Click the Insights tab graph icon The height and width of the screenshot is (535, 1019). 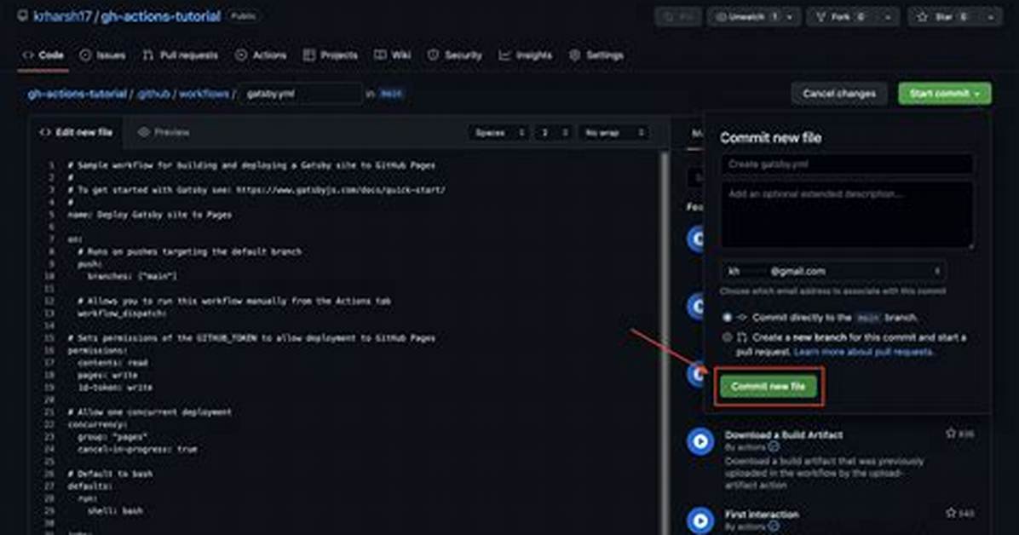pos(504,55)
